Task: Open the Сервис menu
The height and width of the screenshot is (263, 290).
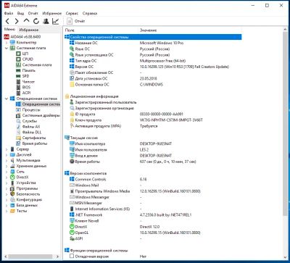Action: click(x=72, y=13)
